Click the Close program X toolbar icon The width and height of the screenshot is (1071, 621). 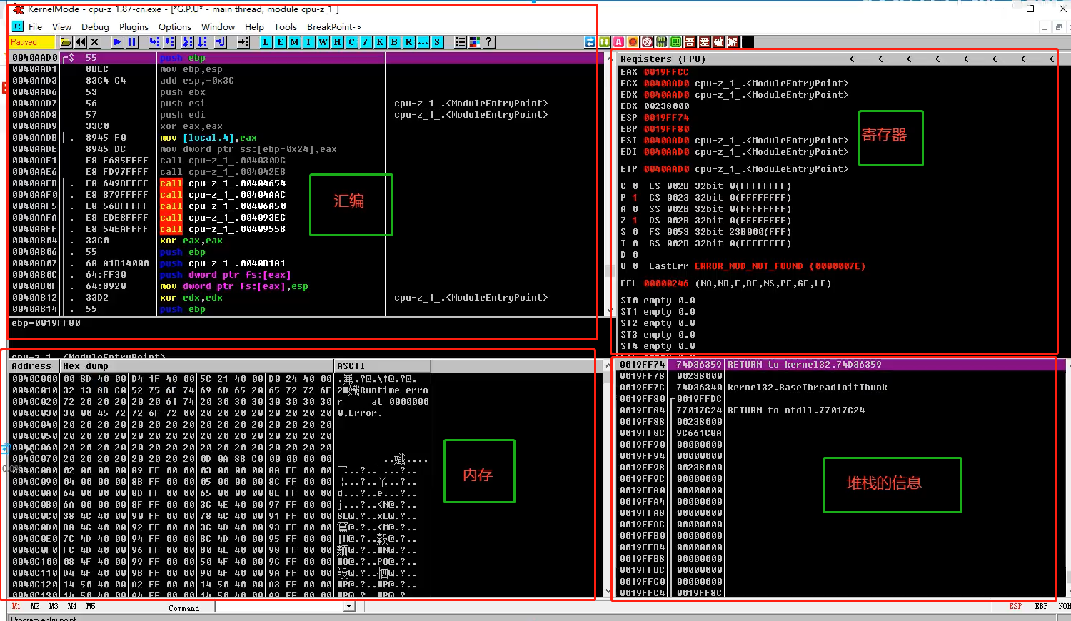(95, 42)
